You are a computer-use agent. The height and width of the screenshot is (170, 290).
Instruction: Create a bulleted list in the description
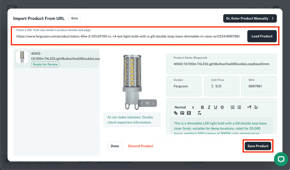[239, 107]
